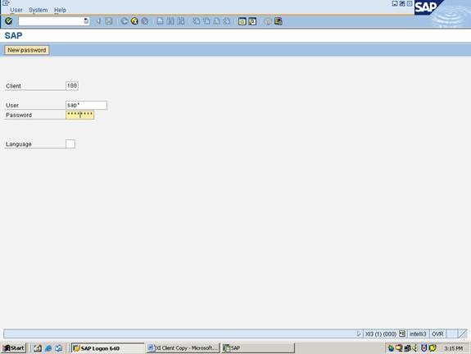Click the yellow Exit arrow icon
The image size is (471, 354).
134,21
